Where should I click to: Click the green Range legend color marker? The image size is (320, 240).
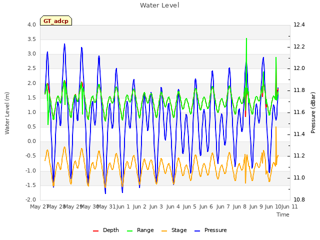tap(130, 231)
